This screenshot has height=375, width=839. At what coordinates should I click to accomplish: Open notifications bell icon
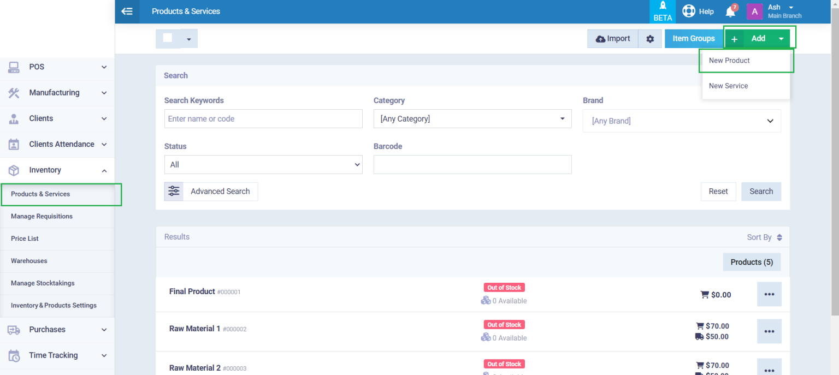(x=730, y=11)
